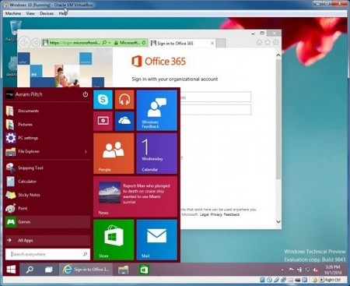Open the News tile about cruise ship

pyautogui.click(x=135, y=196)
